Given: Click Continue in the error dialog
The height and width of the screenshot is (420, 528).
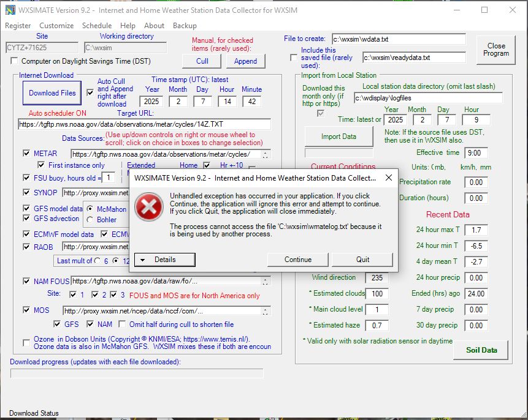Looking at the screenshot, I should pos(297,260).
